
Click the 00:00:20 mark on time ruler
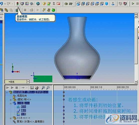tap(123, 87)
